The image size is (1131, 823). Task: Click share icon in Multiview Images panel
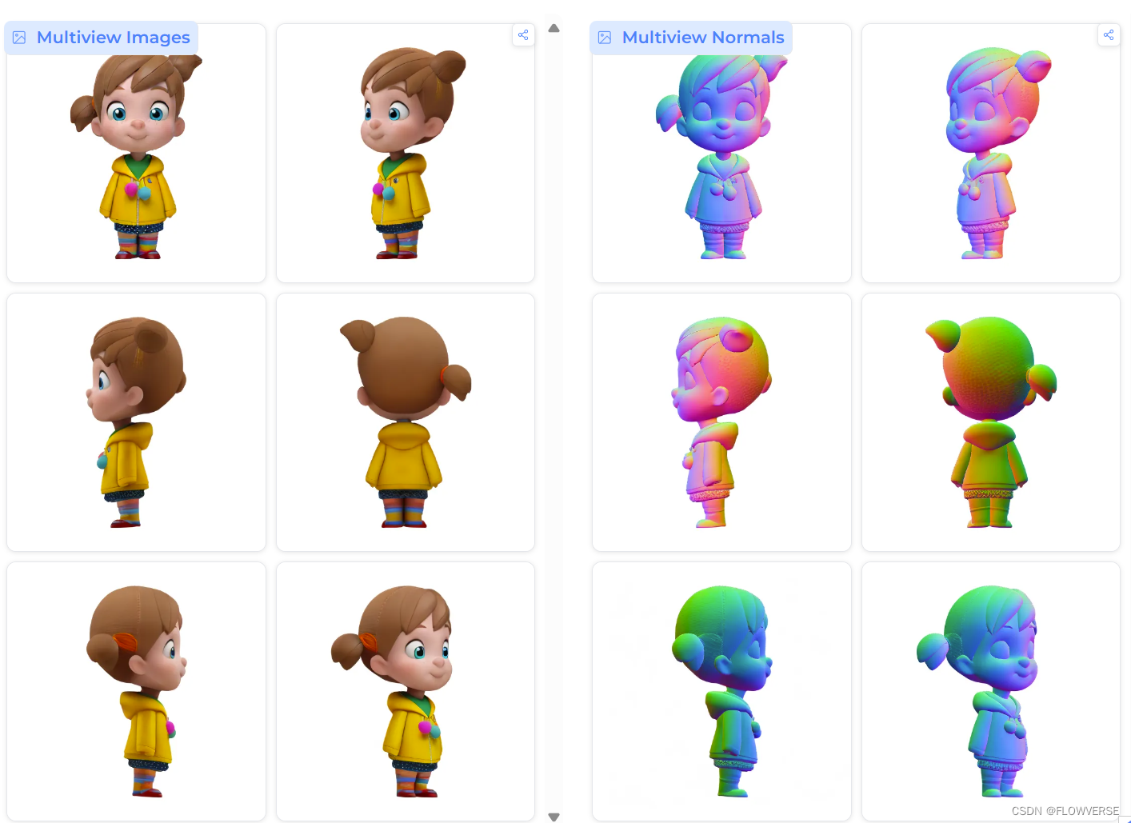click(x=523, y=35)
